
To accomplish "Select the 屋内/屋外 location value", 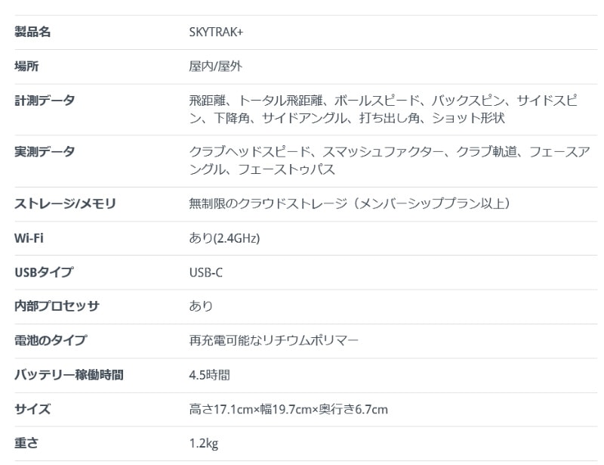I will (215, 67).
